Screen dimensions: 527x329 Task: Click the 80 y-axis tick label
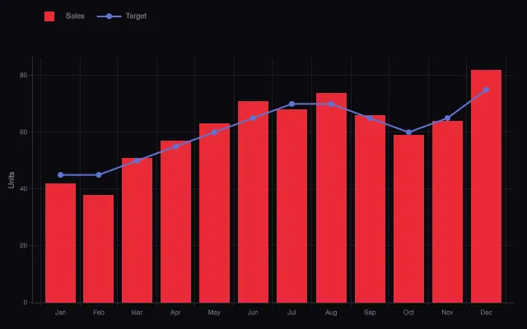click(23, 75)
